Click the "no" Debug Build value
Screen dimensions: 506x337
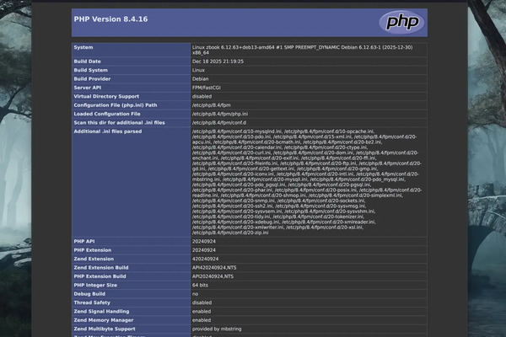[x=196, y=294]
